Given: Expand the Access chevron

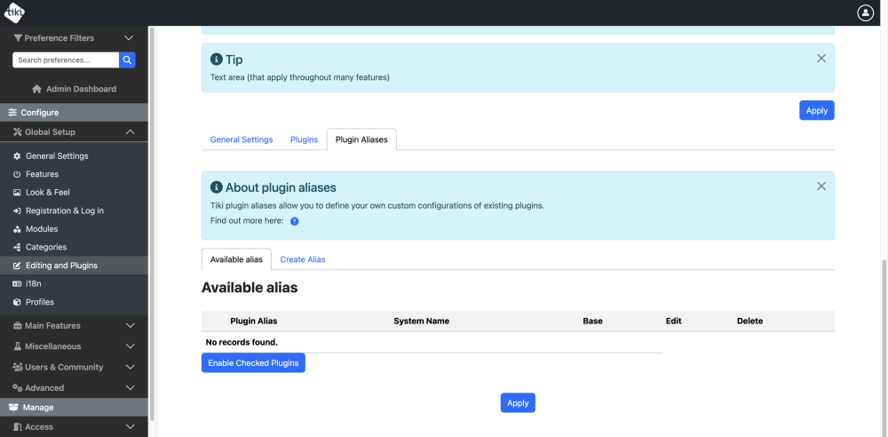Looking at the screenshot, I should tap(131, 427).
